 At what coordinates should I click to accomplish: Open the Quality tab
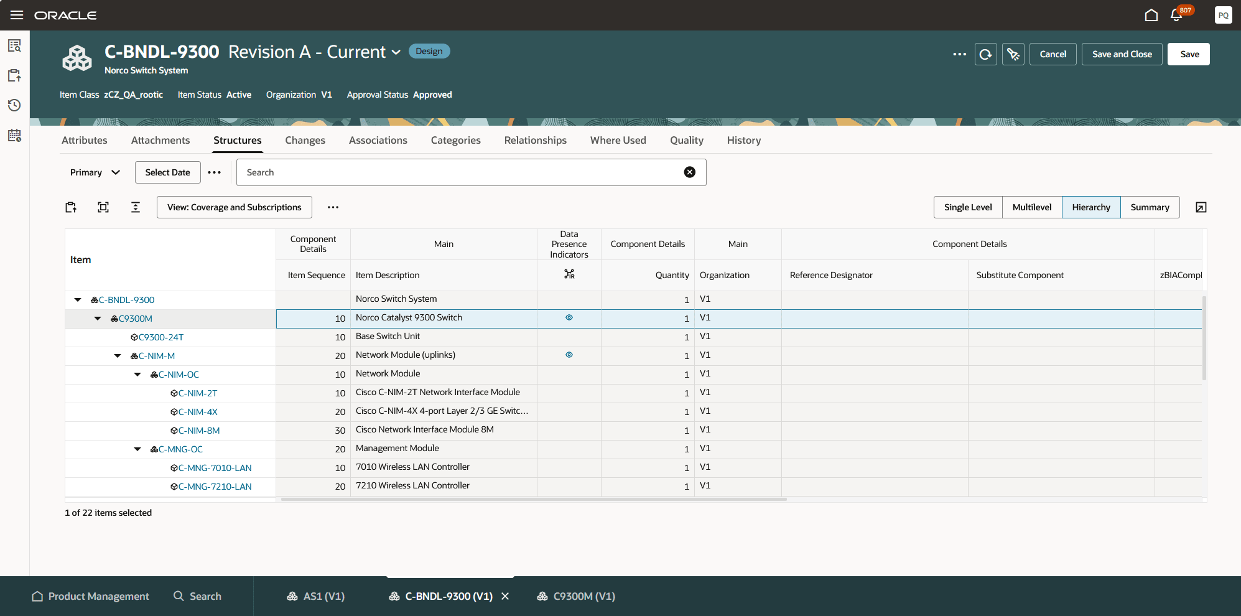[x=687, y=141]
